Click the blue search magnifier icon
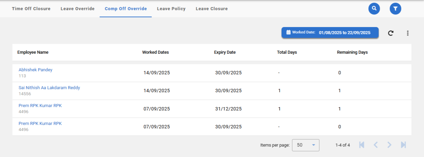 tap(374, 9)
